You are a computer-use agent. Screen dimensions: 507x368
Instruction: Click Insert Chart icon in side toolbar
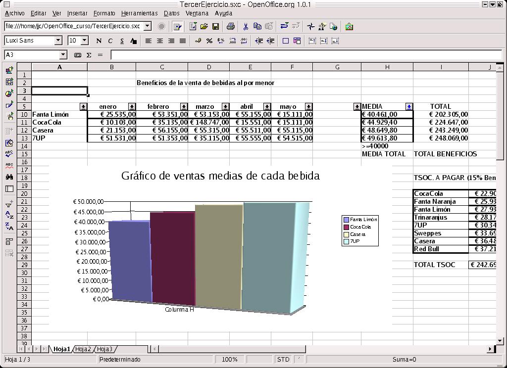pos(9,93)
